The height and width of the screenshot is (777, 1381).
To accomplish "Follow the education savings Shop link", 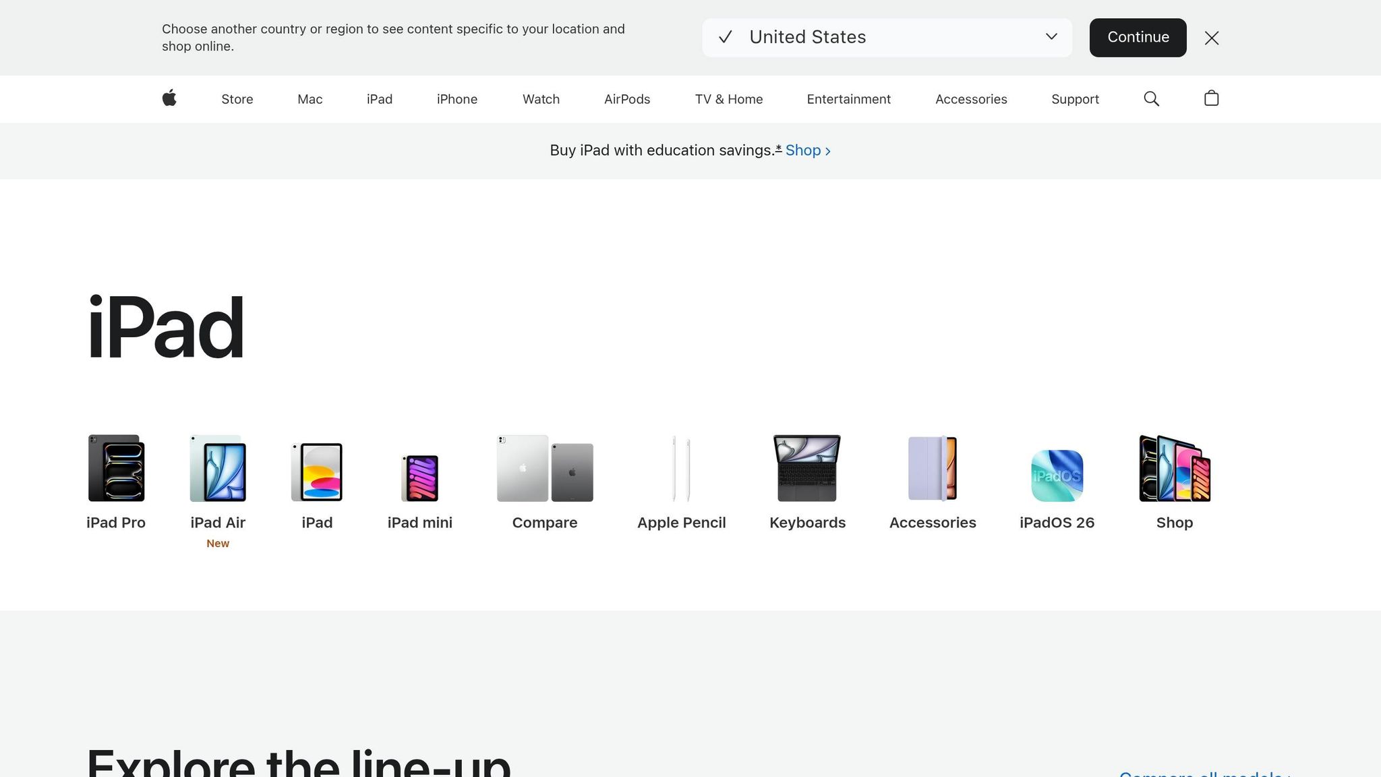I will click(x=808, y=150).
